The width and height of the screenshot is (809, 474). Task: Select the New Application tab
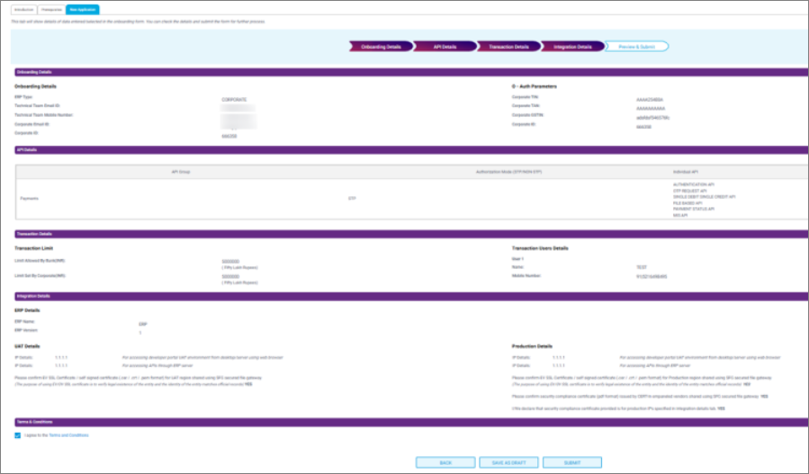[x=83, y=9]
